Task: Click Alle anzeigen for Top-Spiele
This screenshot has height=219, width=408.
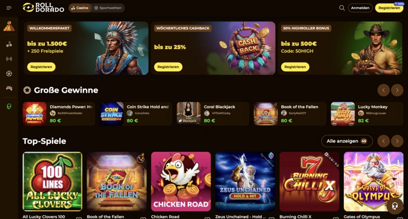Action: (347, 141)
